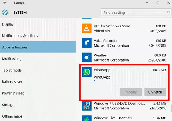Click the SYSTEM heading text
This screenshot has width=172, height=121.
click(20, 13)
